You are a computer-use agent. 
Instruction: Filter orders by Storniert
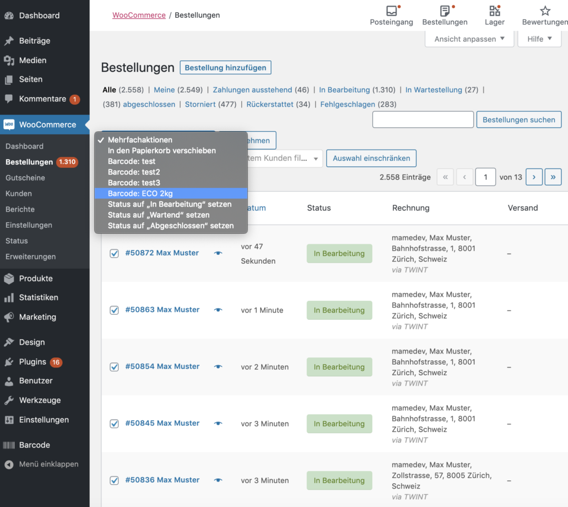coord(200,104)
